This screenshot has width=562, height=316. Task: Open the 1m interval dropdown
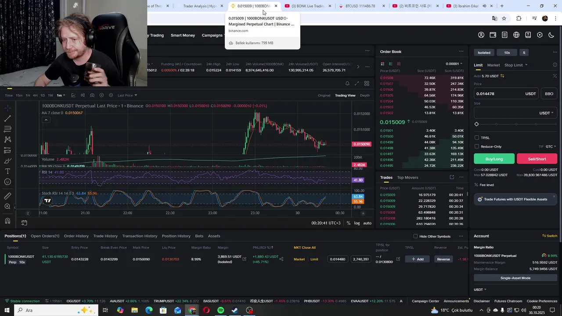click(61, 95)
